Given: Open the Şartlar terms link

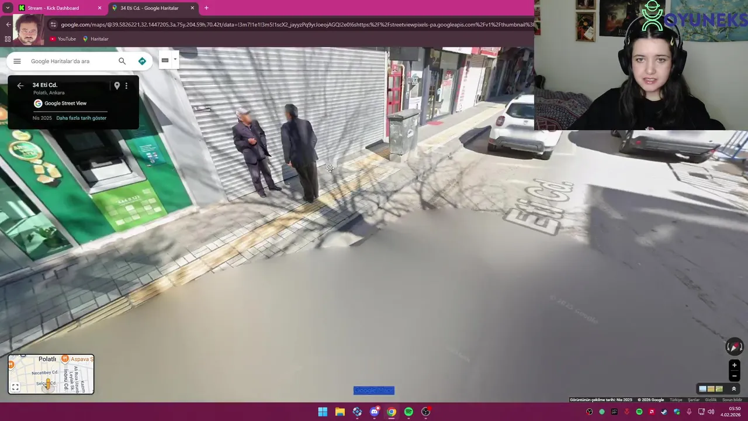Looking at the screenshot, I should [694, 400].
